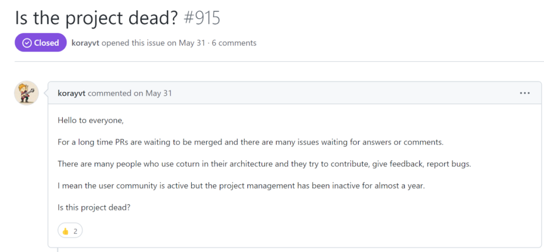Open korayvt profile from issue header line

click(x=86, y=43)
